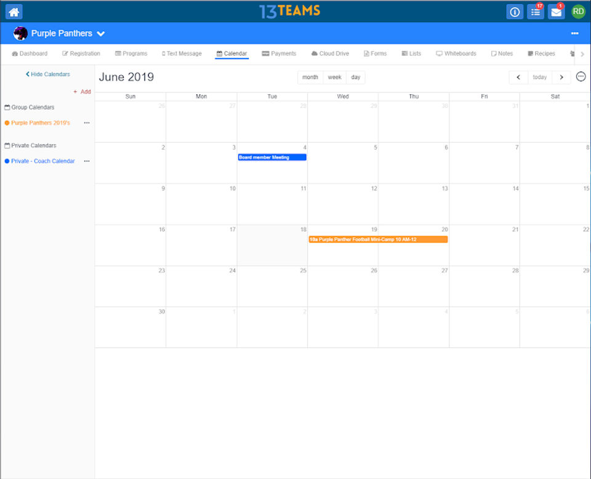Open the Notes tab

tap(502, 54)
